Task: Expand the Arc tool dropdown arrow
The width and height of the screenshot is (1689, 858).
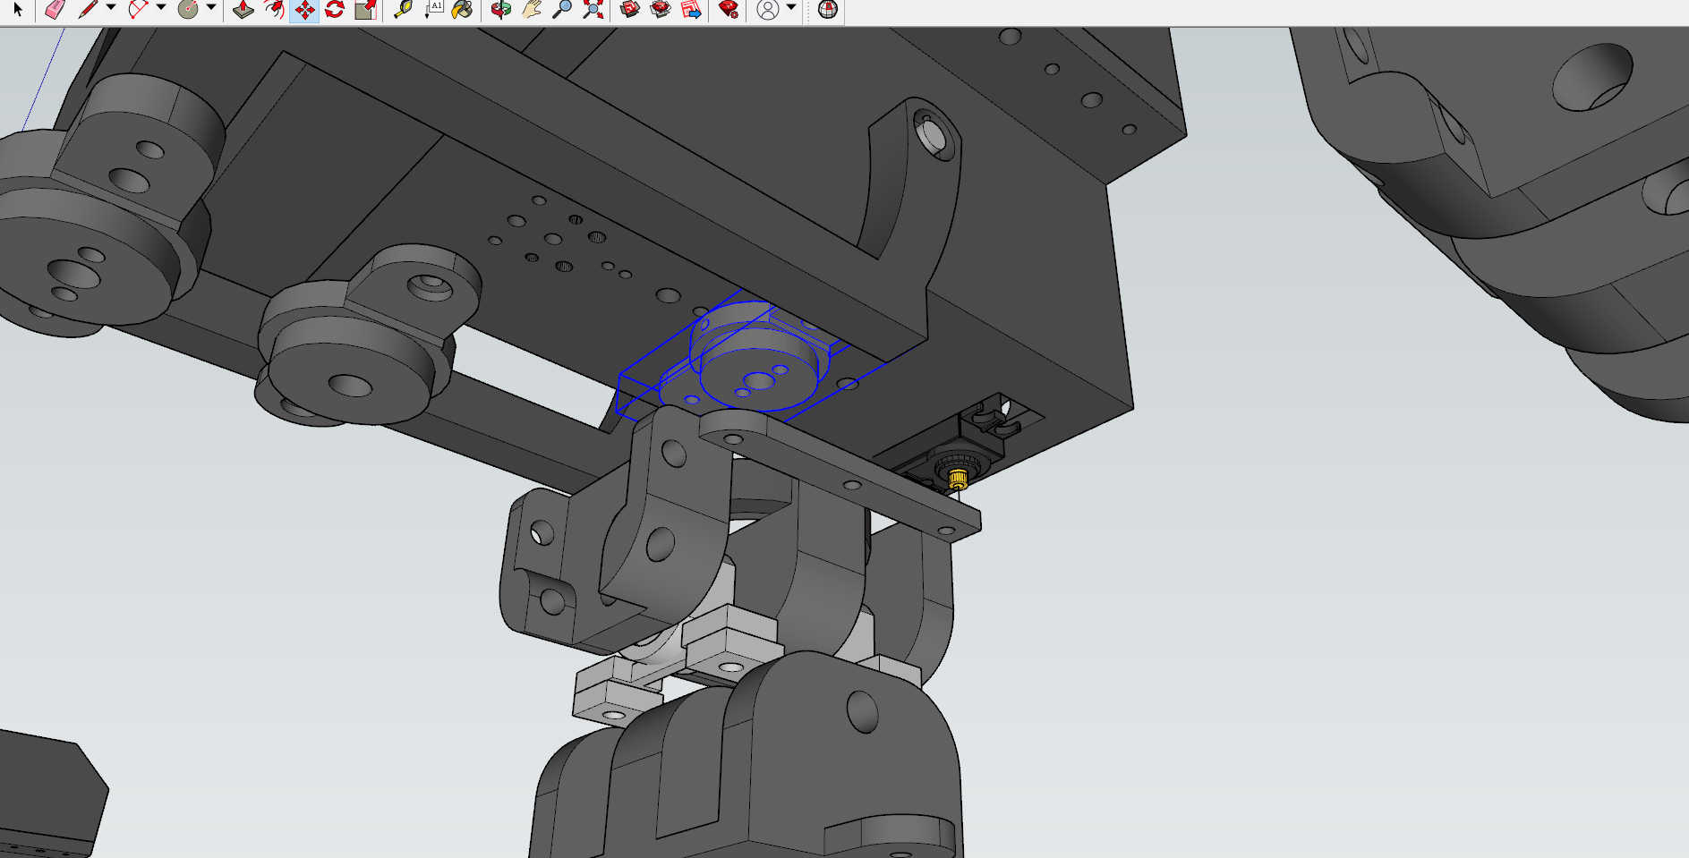Action: tap(161, 8)
